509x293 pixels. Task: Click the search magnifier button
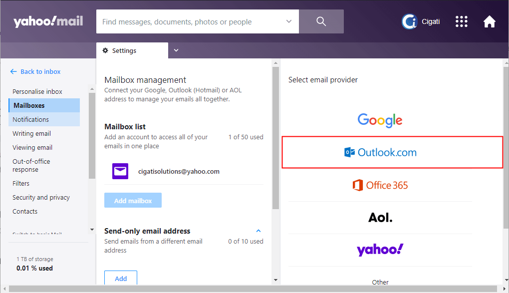tap(321, 21)
